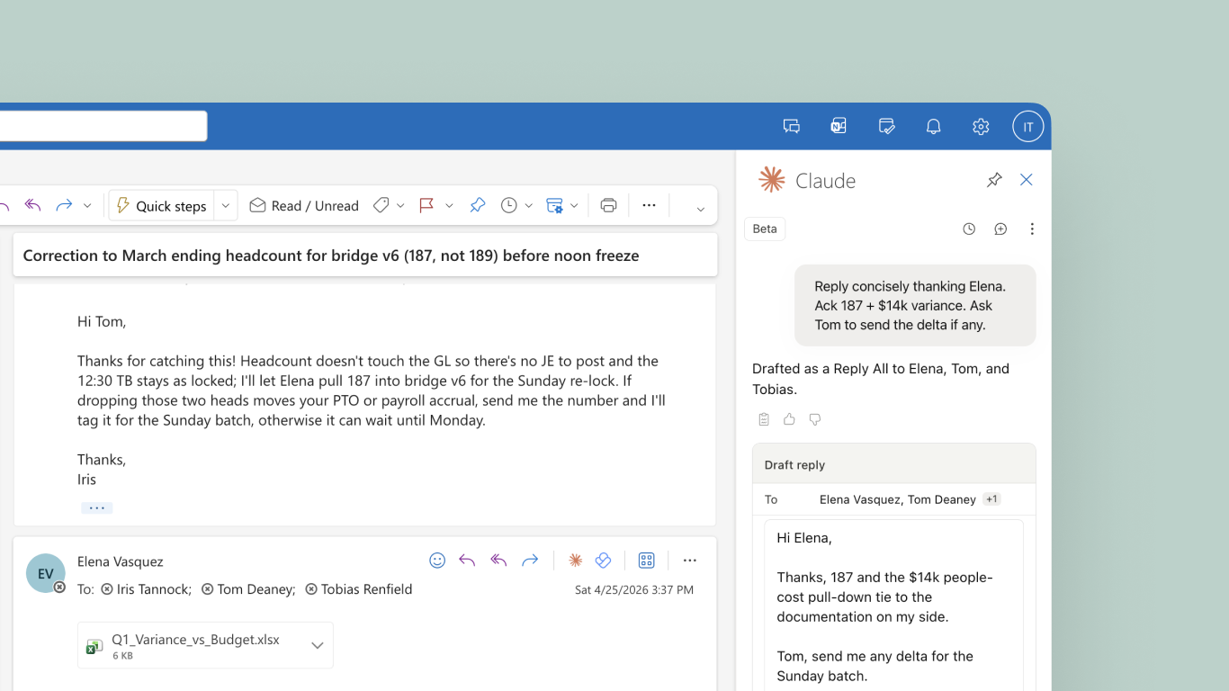1229x691 pixels.
Task: Open the flag options dropdown
Action: (449, 206)
